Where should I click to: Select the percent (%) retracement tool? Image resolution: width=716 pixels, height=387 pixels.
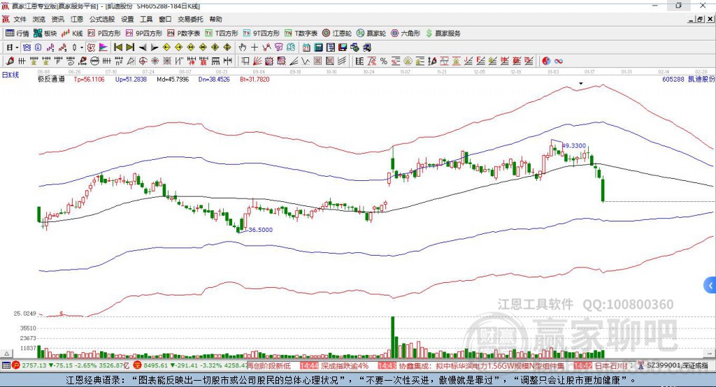pyautogui.click(x=384, y=61)
